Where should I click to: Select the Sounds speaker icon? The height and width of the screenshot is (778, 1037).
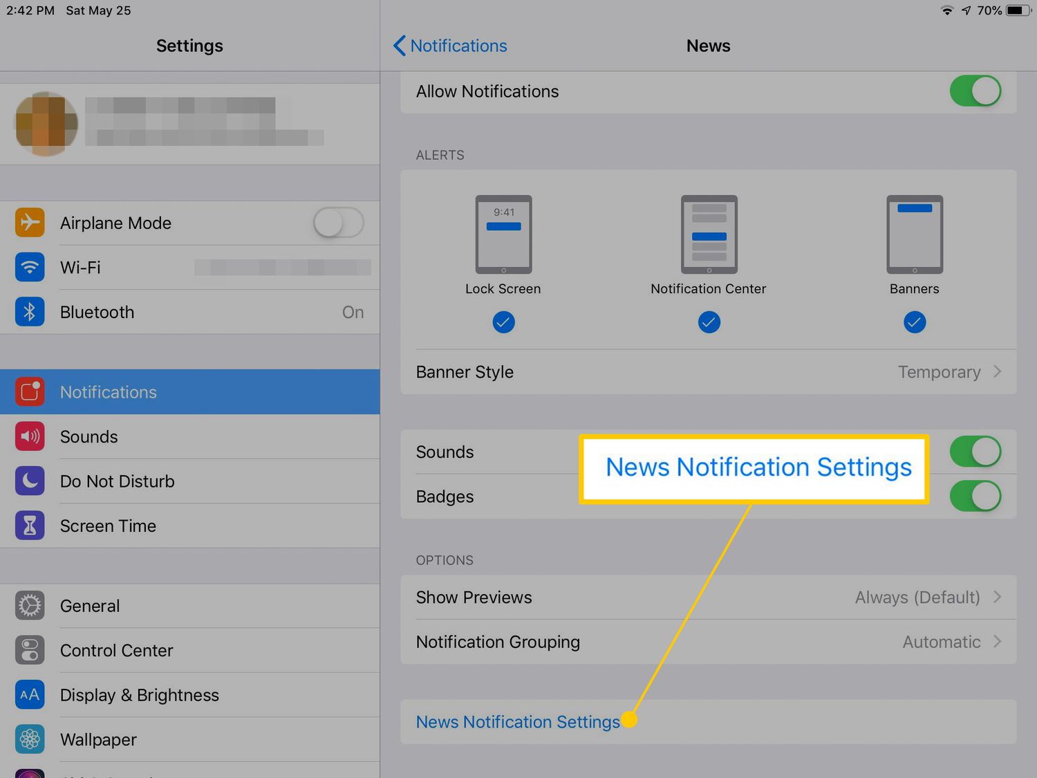point(30,436)
